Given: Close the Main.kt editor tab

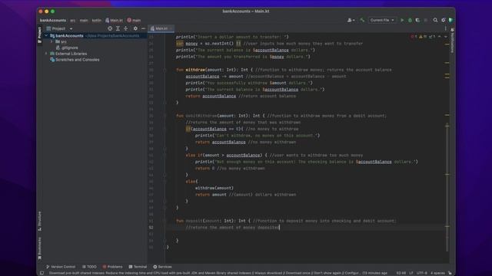Looking at the screenshot, I should 171,28.
